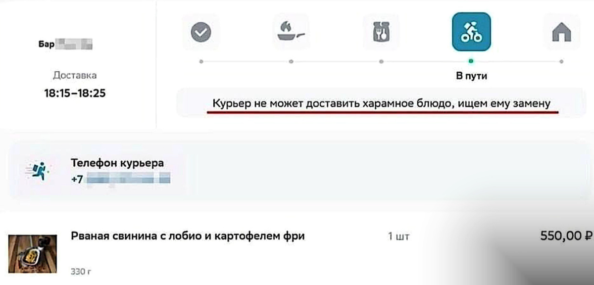This screenshot has width=594, height=285.
Task: Select the 'В пути' status label
Action: pos(472,76)
